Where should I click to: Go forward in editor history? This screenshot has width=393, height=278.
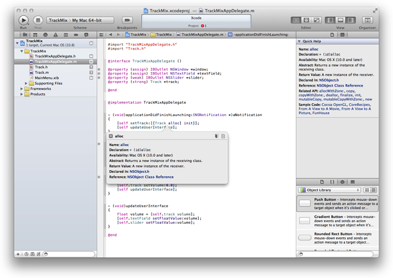[118, 34]
